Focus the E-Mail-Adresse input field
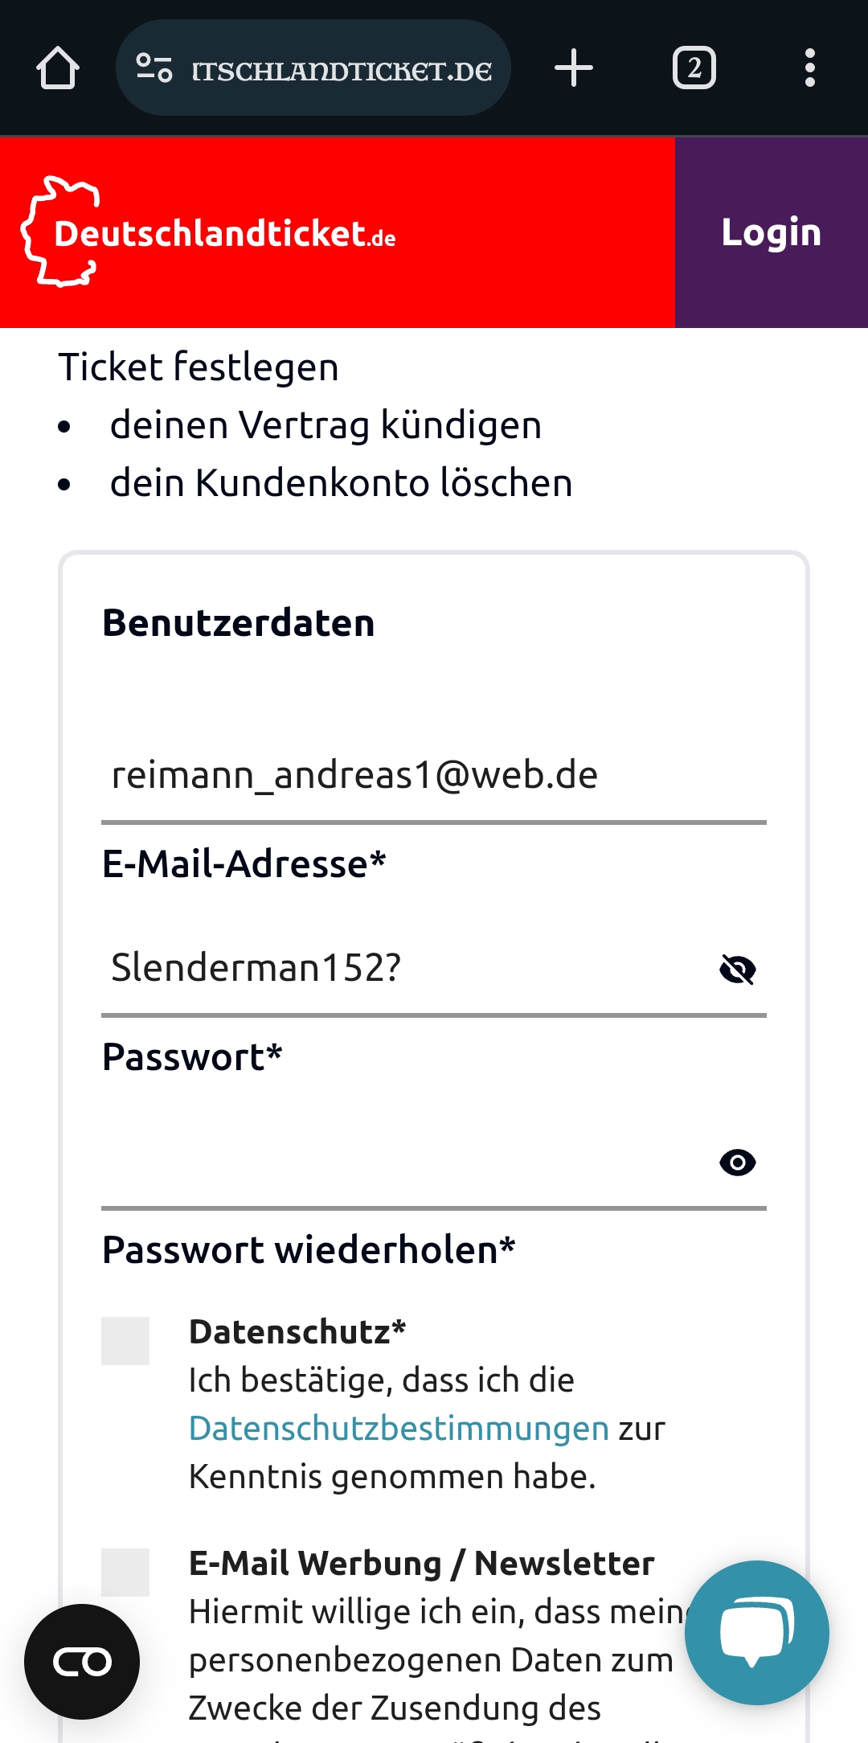The height and width of the screenshot is (1743, 868). (x=434, y=776)
